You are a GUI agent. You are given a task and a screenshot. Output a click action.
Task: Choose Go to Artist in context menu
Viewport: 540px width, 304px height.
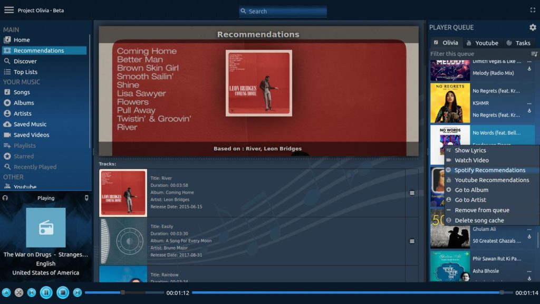coord(492,200)
